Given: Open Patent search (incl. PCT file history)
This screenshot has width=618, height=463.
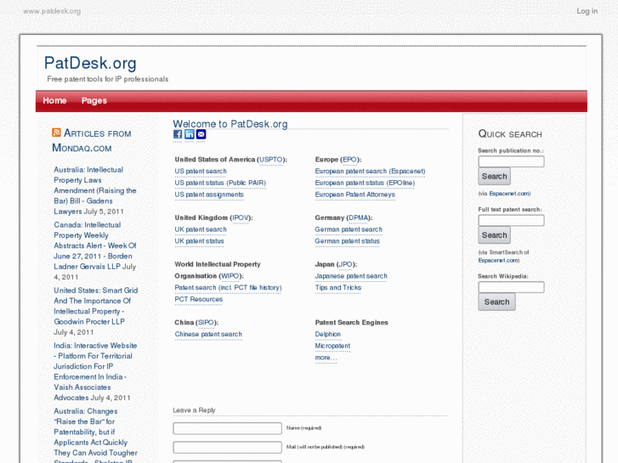Looking at the screenshot, I should pyautogui.click(x=228, y=288).
